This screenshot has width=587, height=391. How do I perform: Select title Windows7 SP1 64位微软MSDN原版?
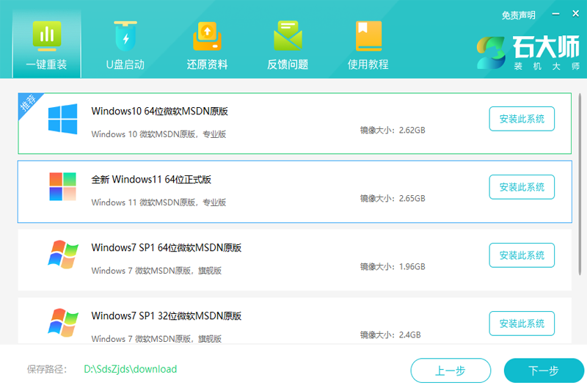[167, 247]
